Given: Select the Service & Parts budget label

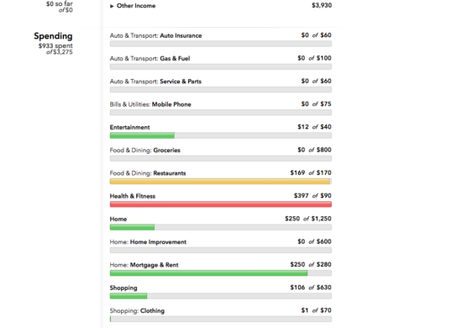Looking at the screenshot, I should click(x=155, y=82).
